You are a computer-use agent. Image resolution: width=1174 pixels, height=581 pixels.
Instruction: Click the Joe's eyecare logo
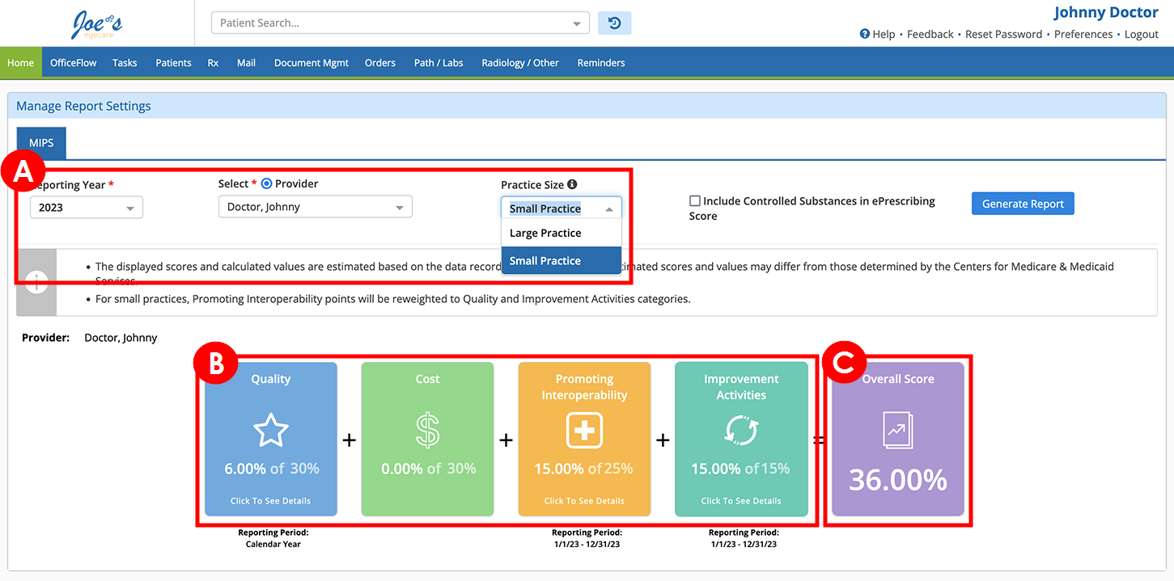tap(96, 24)
